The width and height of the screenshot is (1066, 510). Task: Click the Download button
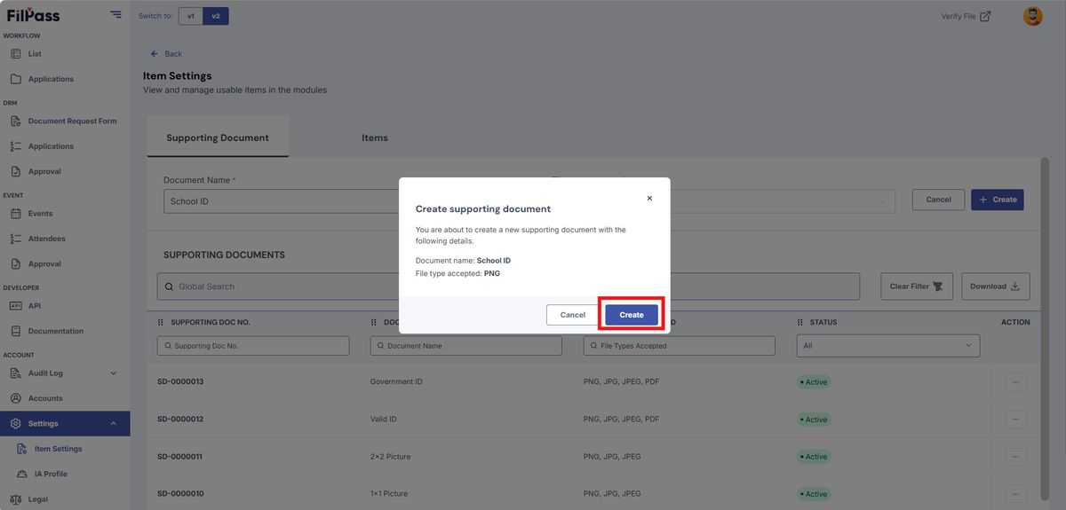pos(996,286)
